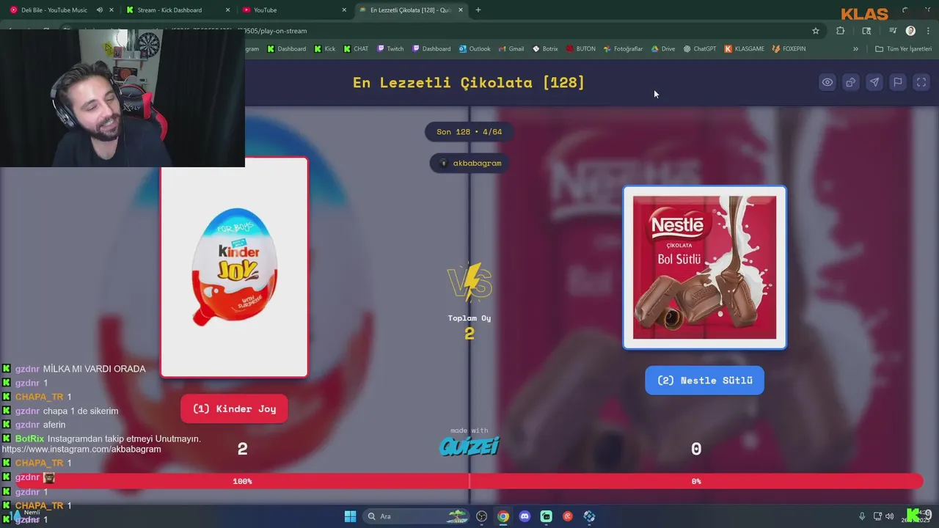Click the network system tray icon
The height and width of the screenshot is (528, 939).
point(878,516)
